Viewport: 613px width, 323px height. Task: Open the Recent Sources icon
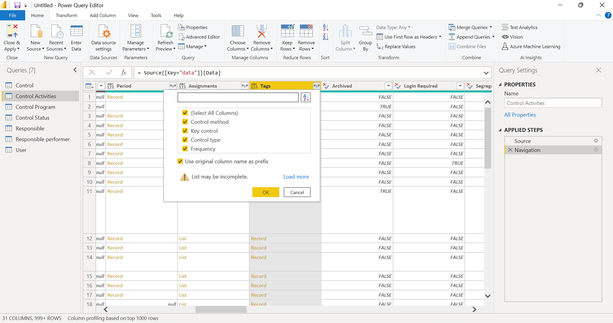pyautogui.click(x=56, y=31)
